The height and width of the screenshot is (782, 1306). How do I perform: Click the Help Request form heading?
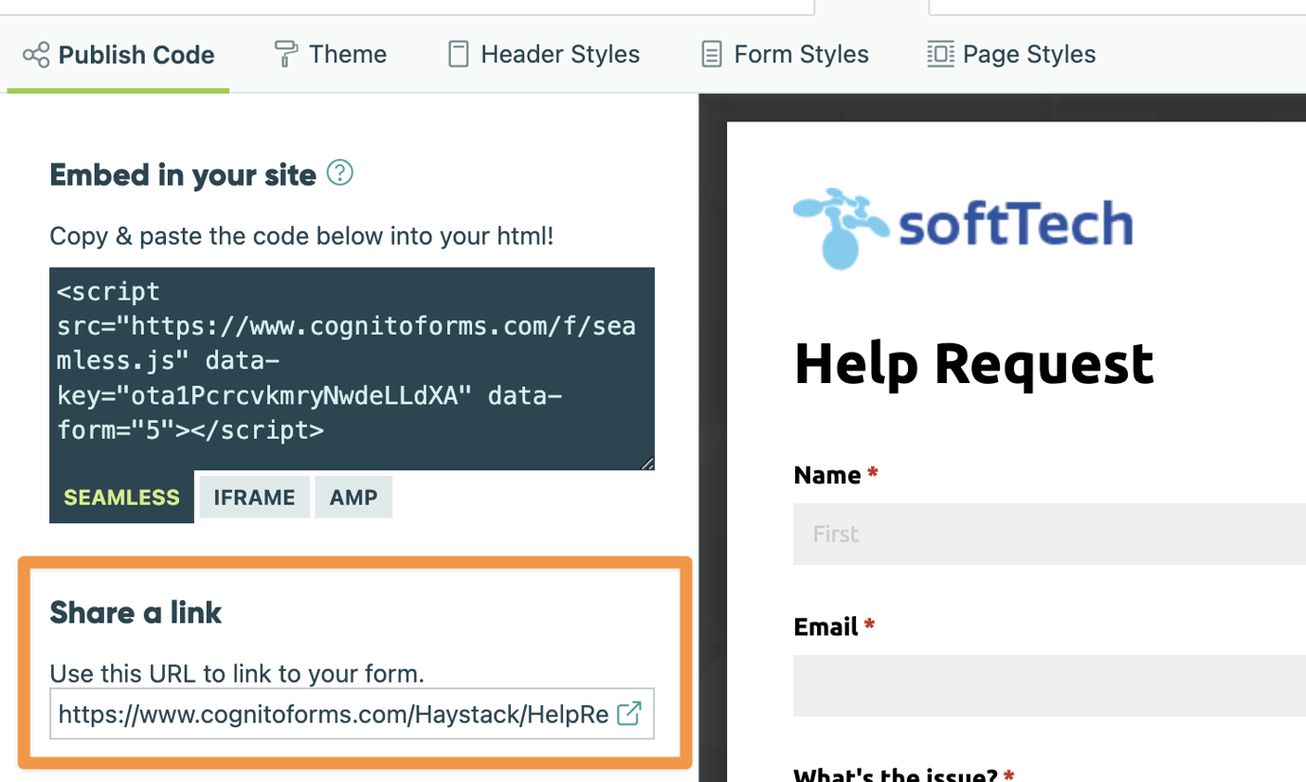tap(974, 363)
